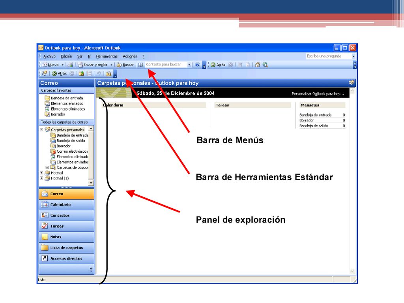Expand the Carpetas de búsqueda node
Viewport: 404px width, 303px height.
point(47,167)
